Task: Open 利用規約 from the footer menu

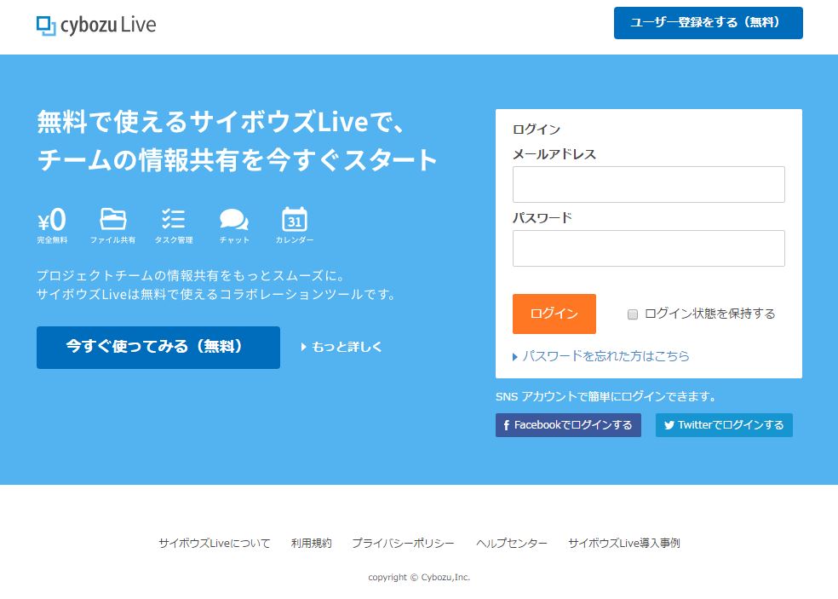Action: pos(313,543)
